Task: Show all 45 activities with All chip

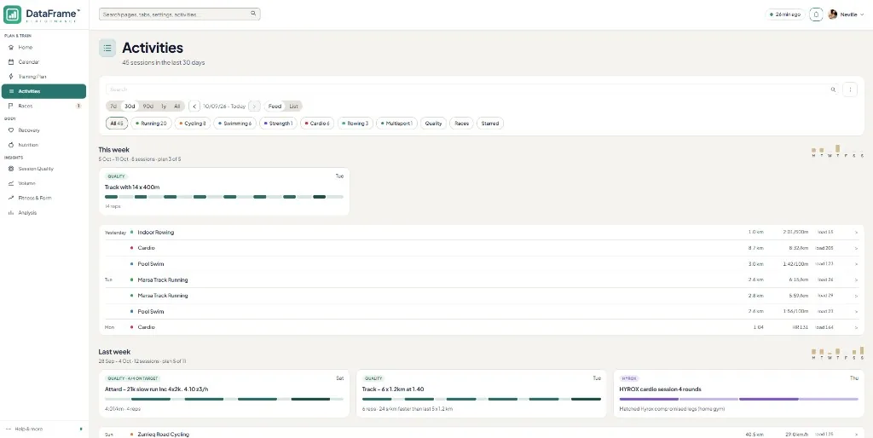Action: tap(116, 124)
